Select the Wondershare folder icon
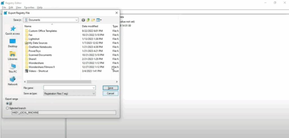 pyautogui.click(x=27, y=63)
